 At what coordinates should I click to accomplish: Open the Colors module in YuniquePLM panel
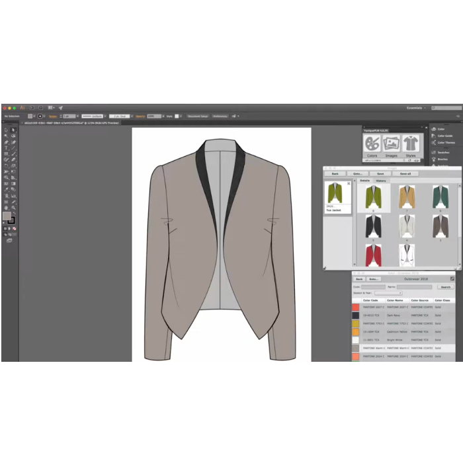[x=372, y=145]
